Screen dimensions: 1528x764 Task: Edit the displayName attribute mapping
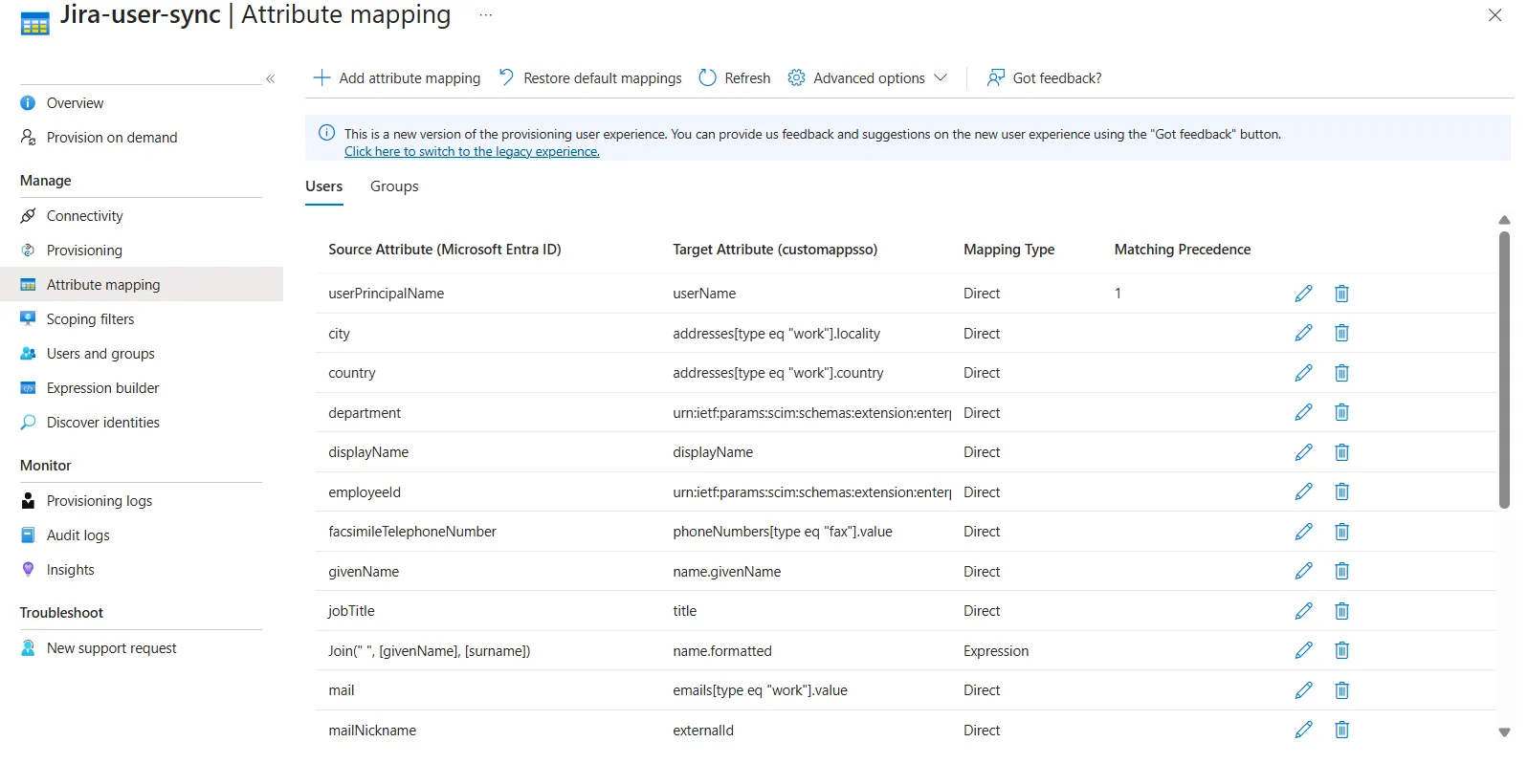(1303, 452)
